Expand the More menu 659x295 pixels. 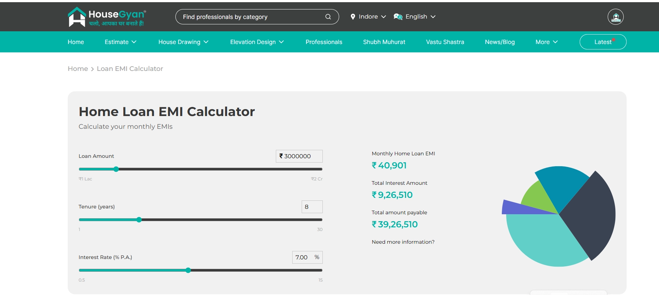point(546,42)
